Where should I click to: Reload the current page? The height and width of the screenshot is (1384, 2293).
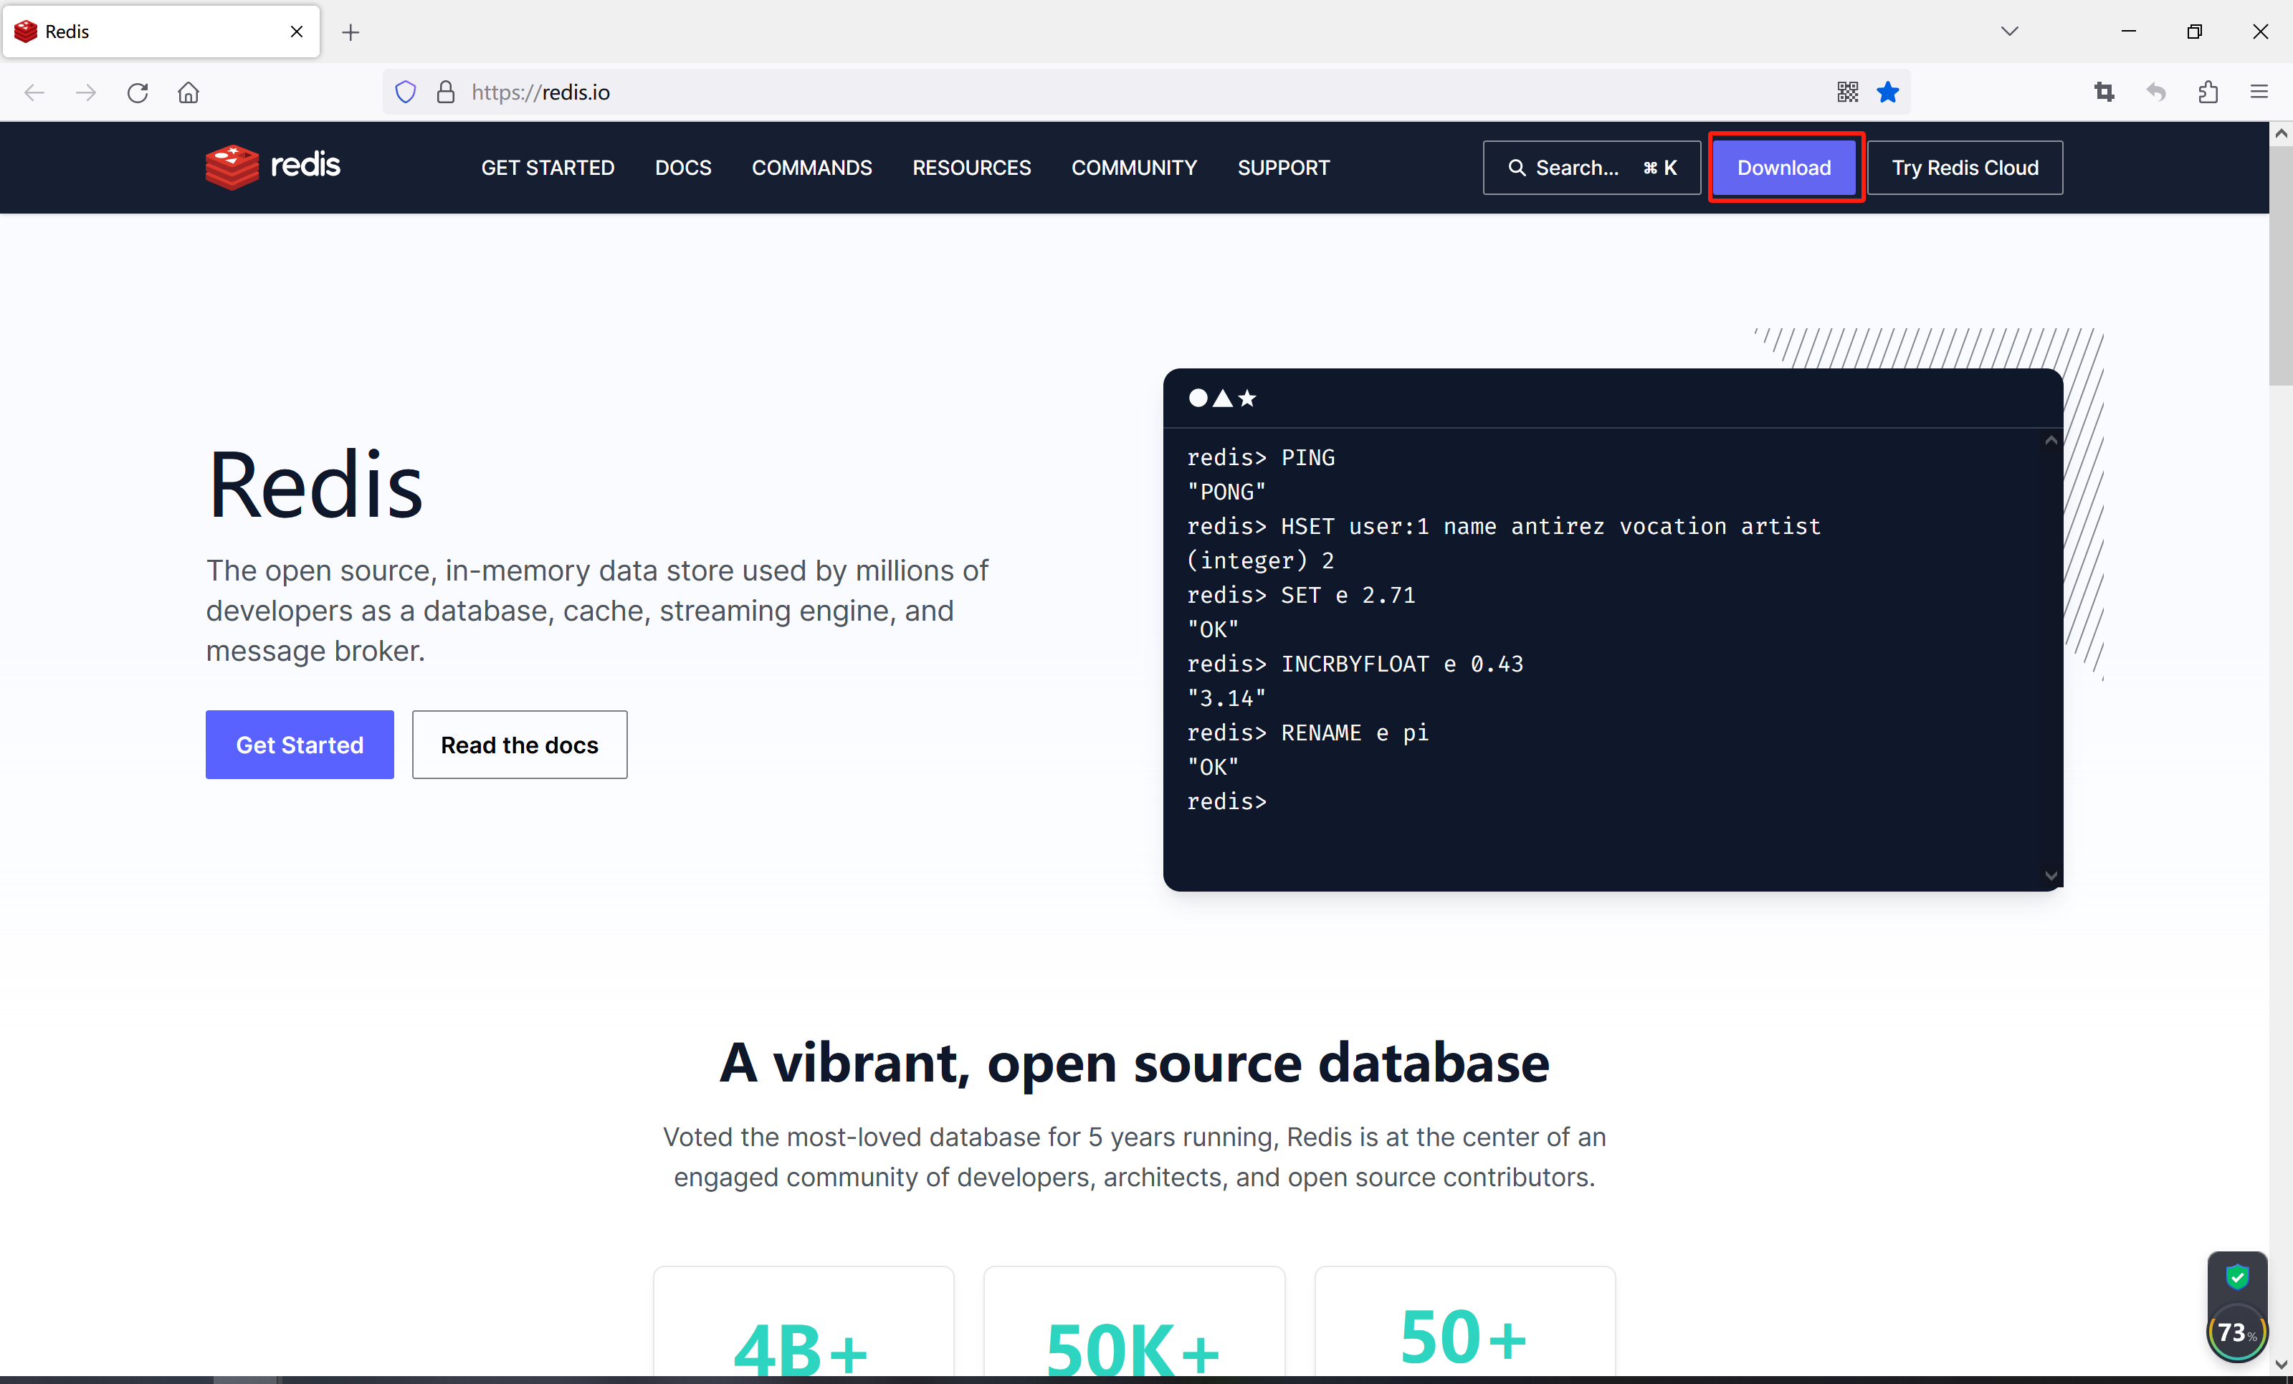tap(137, 92)
